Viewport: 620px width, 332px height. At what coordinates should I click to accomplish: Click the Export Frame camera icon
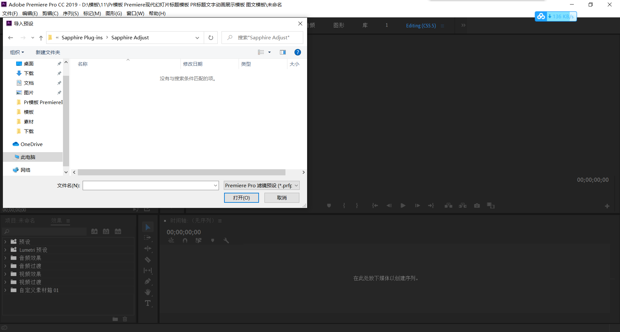(477, 206)
